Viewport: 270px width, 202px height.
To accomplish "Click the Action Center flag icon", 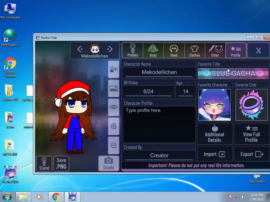I will pyautogui.click(x=231, y=197).
